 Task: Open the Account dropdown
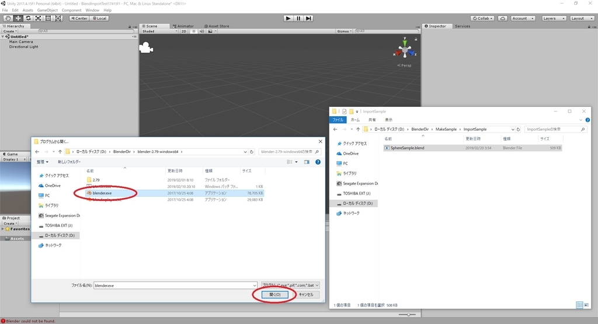[523, 18]
